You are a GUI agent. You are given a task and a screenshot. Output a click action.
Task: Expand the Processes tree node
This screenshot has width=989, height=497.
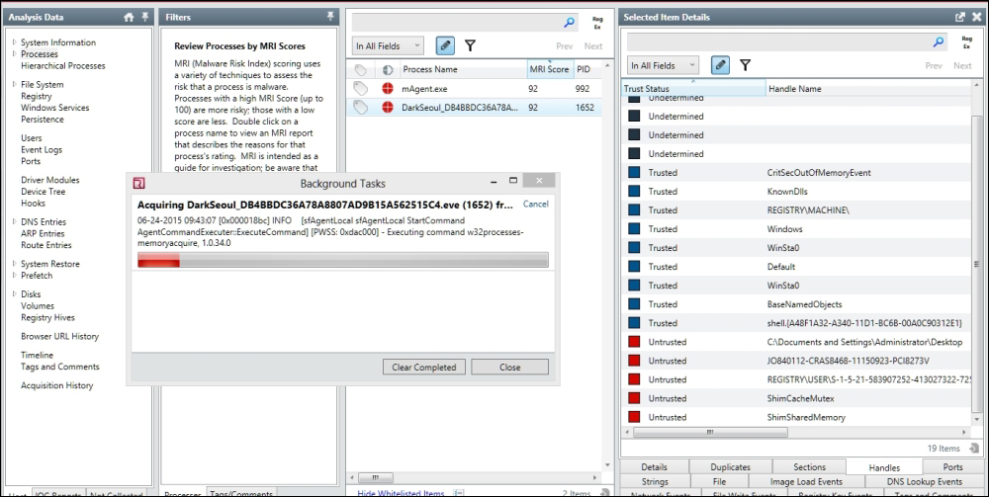15,54
